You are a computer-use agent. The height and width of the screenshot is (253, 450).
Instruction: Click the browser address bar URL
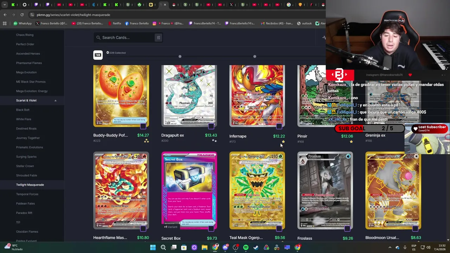[73, 15]
